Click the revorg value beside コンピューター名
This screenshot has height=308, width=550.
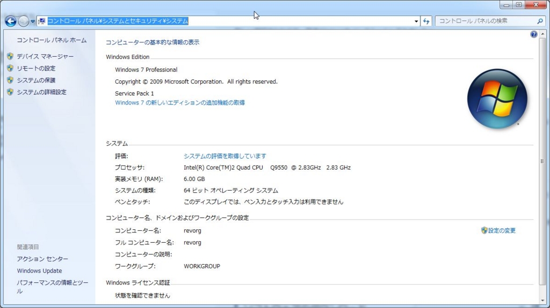click(193, 231)
